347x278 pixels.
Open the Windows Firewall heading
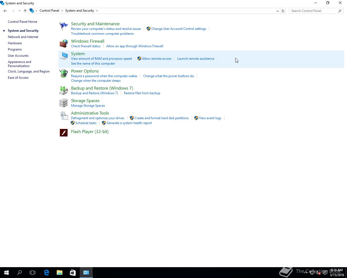tap(88, 41)
